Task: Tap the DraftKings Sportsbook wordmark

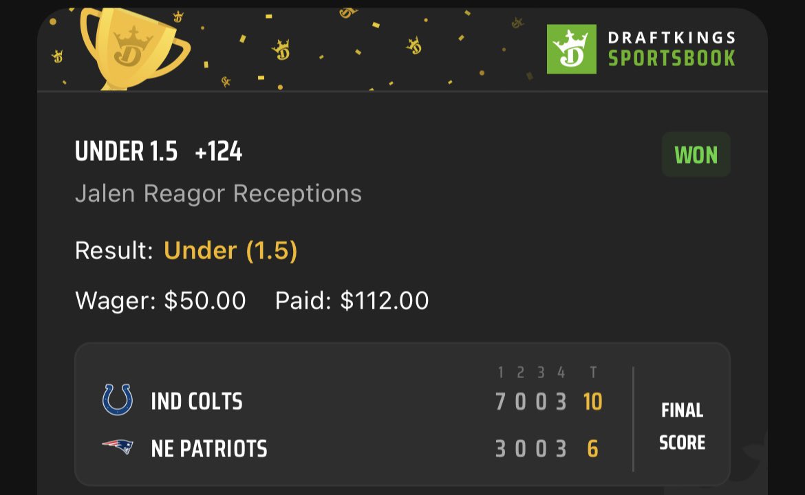Action: [x=672, y=49]
